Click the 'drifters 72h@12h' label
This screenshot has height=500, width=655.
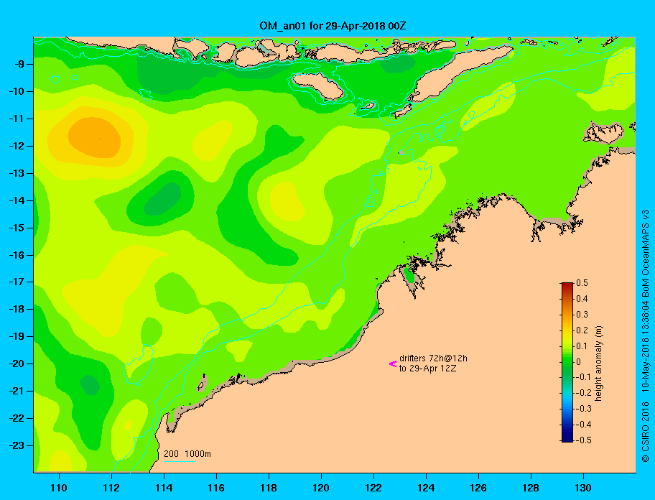pos(433,358)
